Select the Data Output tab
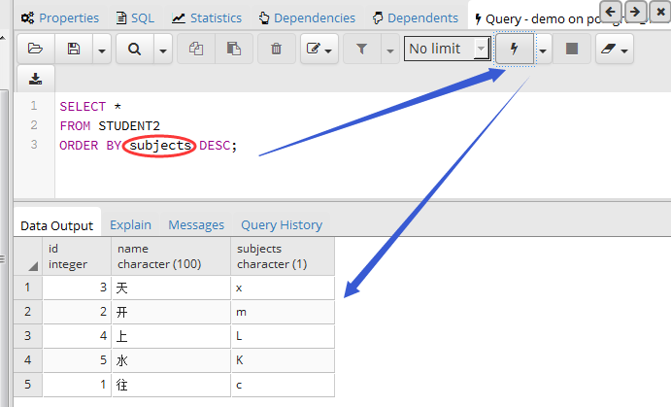Viewport: 671px width, 407px height. pyautogui.click(x=57, y=225)
